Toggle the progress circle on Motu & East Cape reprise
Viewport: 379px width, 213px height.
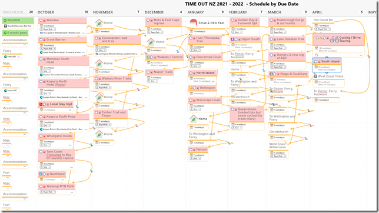coord(148,21)
